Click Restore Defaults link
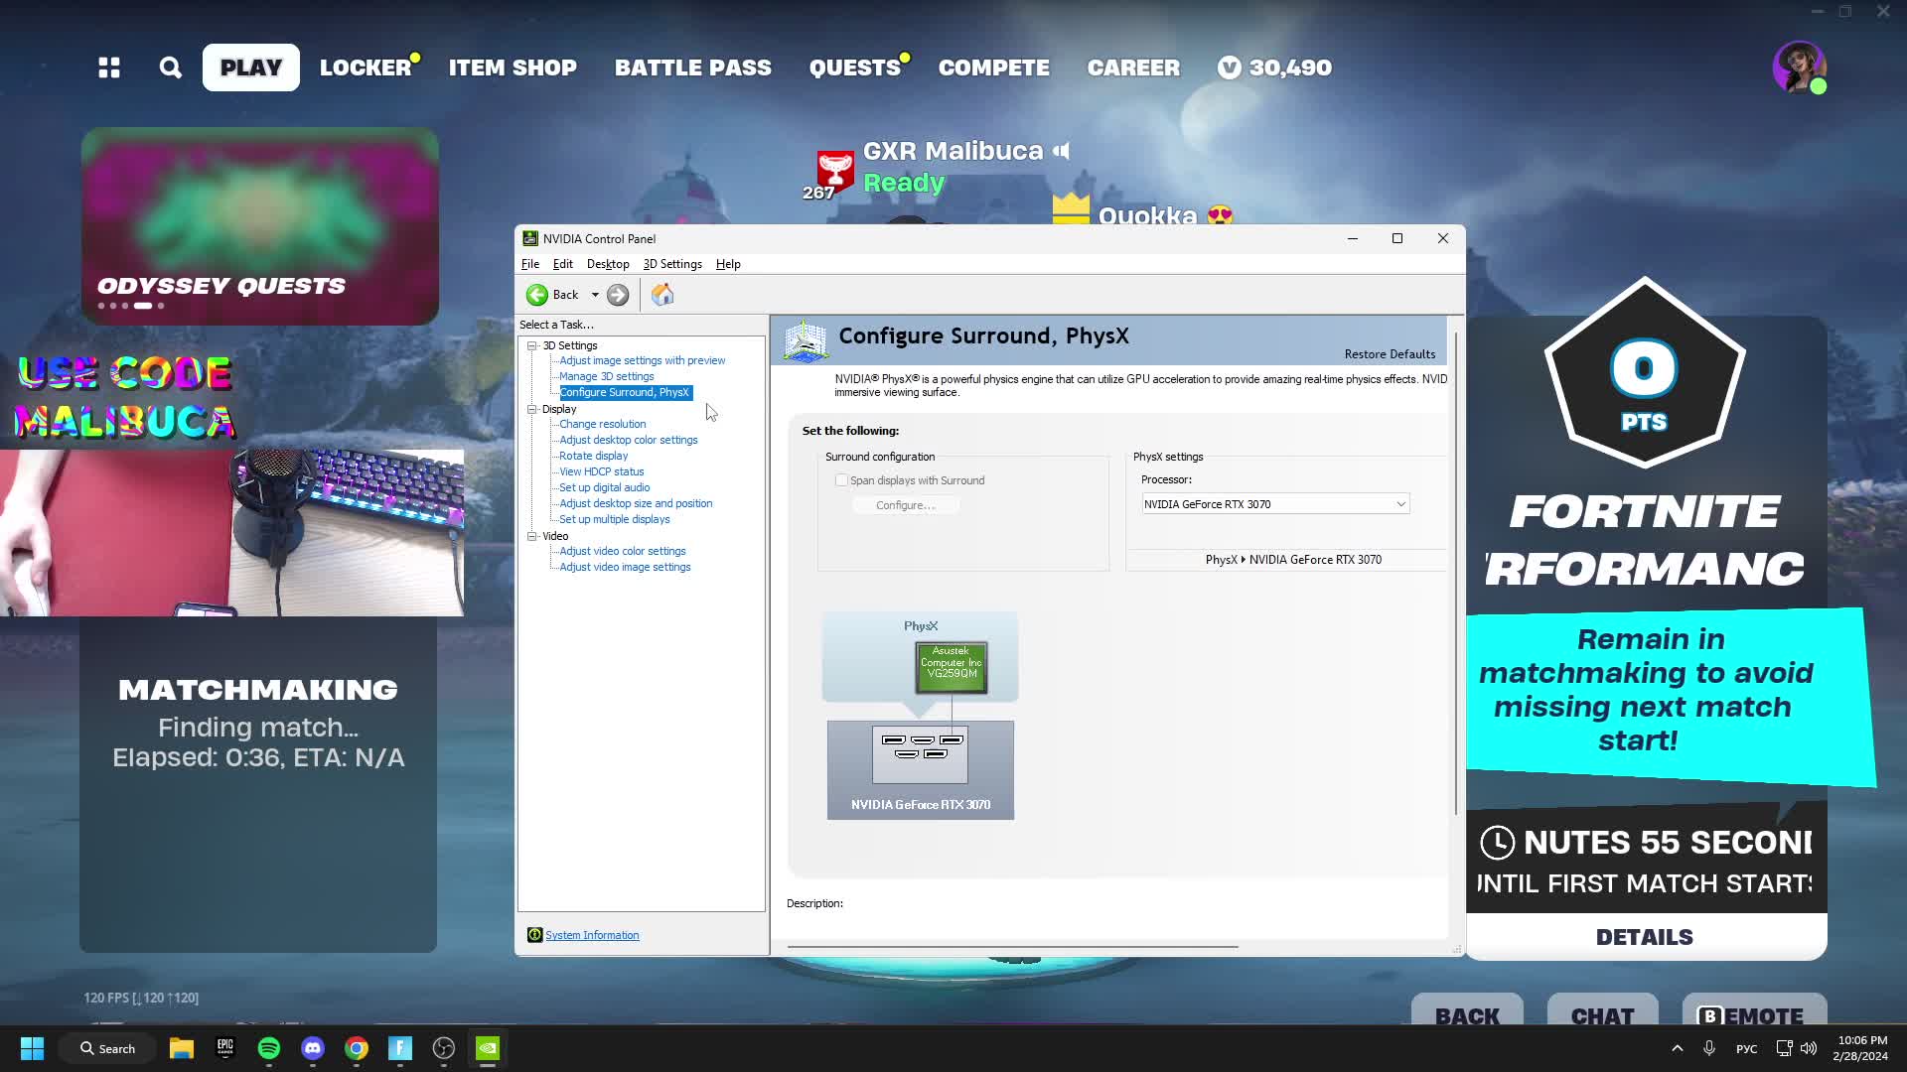 (1390, 354)
